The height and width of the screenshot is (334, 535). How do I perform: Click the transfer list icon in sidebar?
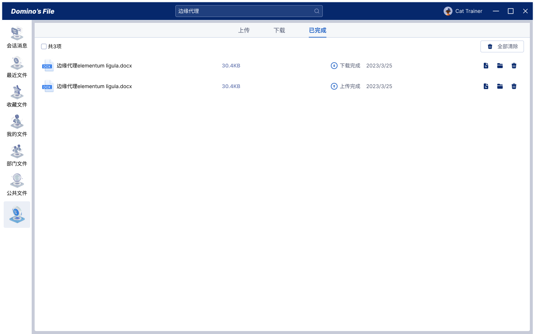(x=17, y=215)
